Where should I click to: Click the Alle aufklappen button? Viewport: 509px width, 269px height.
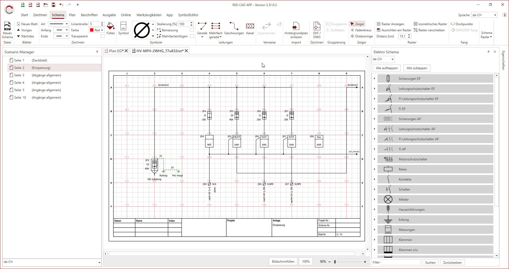pyautogui.click(x=387, y=68)
